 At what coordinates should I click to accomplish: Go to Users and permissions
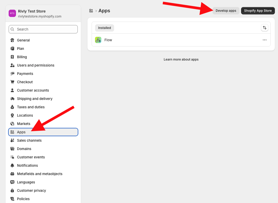(36, 65)
